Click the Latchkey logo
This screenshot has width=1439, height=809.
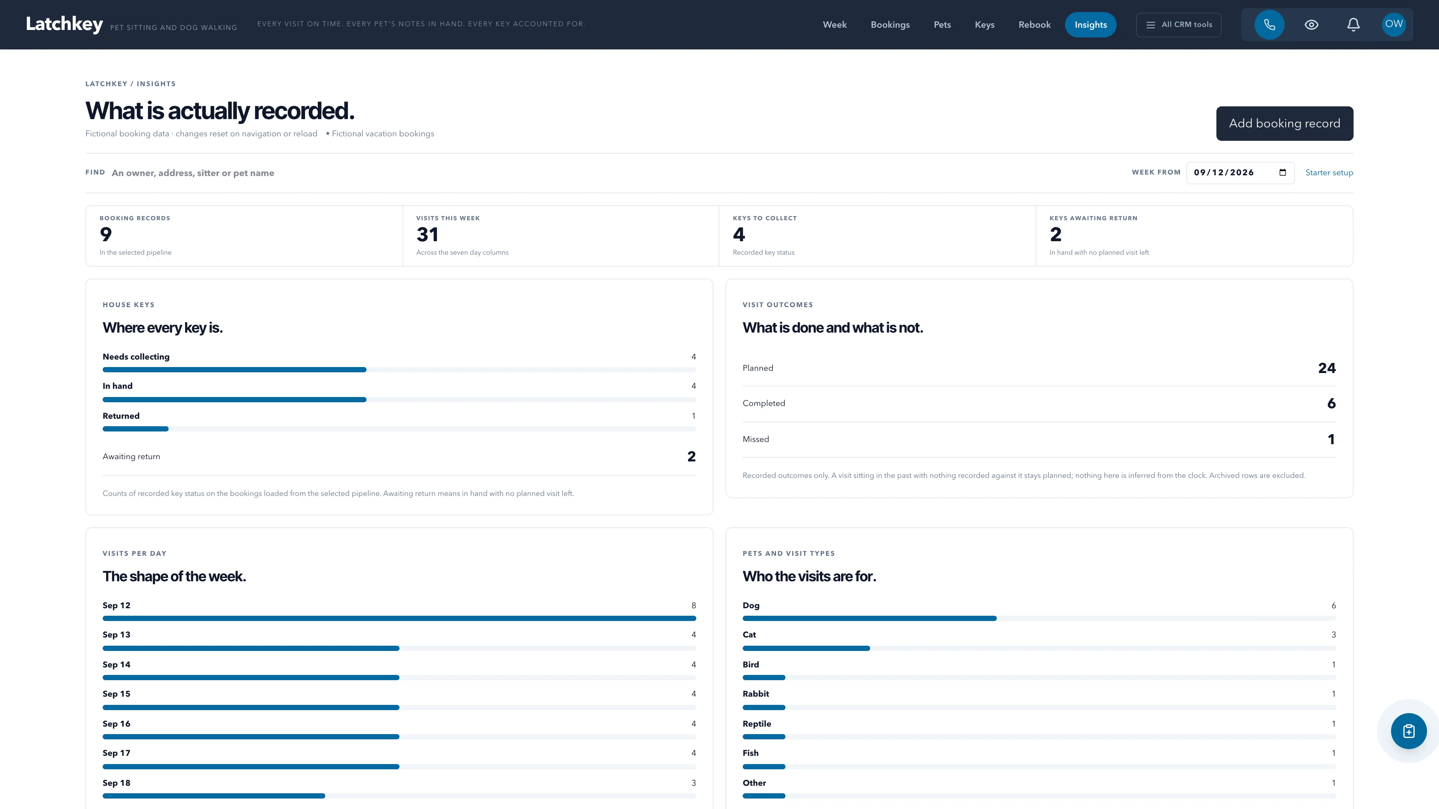(x=64, y=24)
